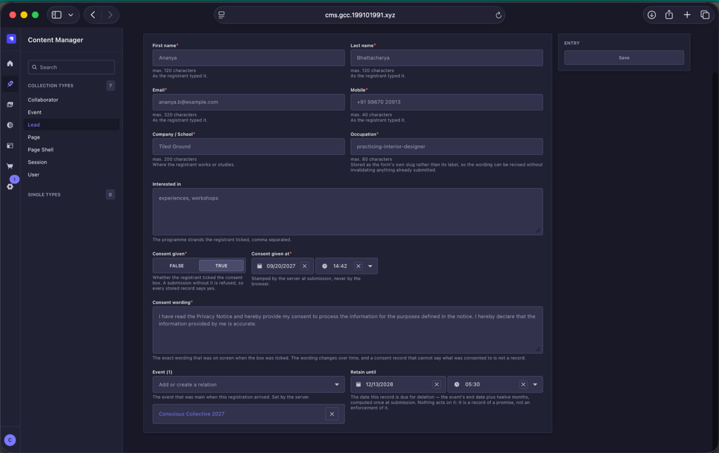Select the Session collection type
This screenshot has width=719, height=453.
point(37,162)
